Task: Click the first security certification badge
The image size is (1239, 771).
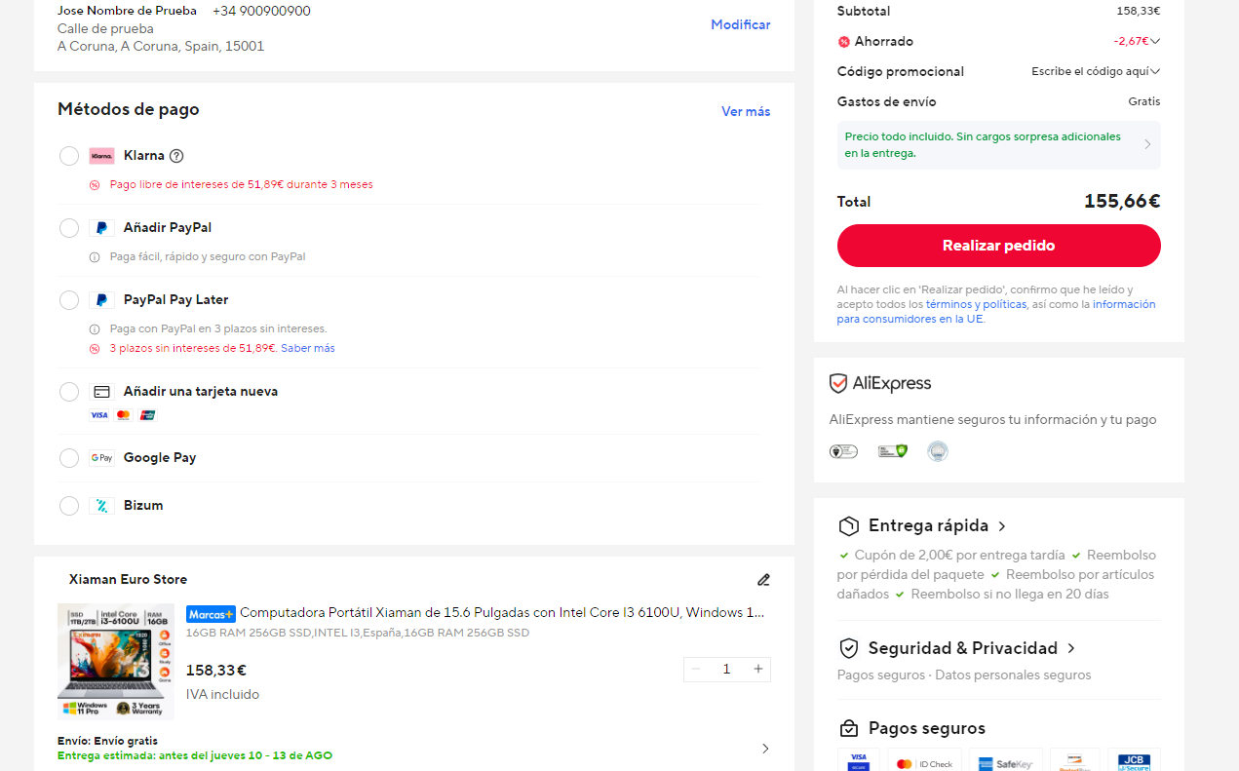Action: click(x=843, y=451)
